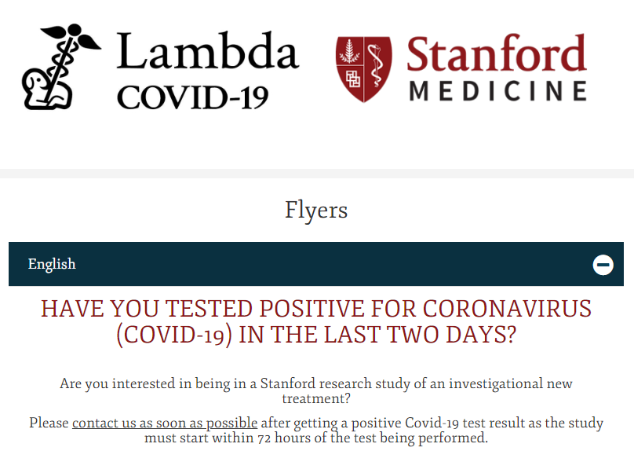Click the "Lambda" wordmark text
Image resolution: width=634 pixels, height=451 pixels.
[208, 53]
